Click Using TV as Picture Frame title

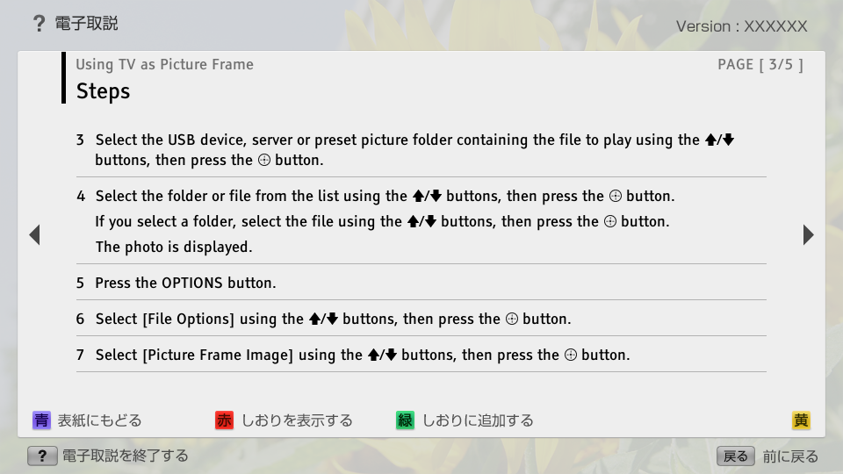[164, 64]
